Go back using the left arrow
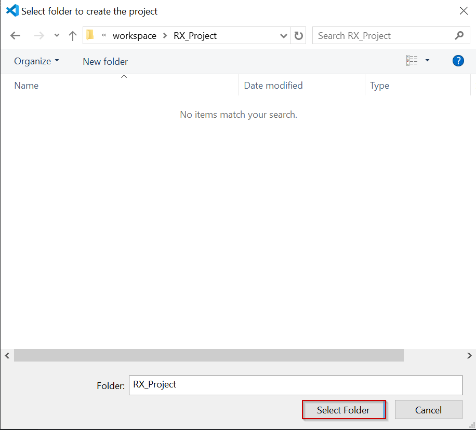Viewport: 476px width, 430px height. click(15, 36)
